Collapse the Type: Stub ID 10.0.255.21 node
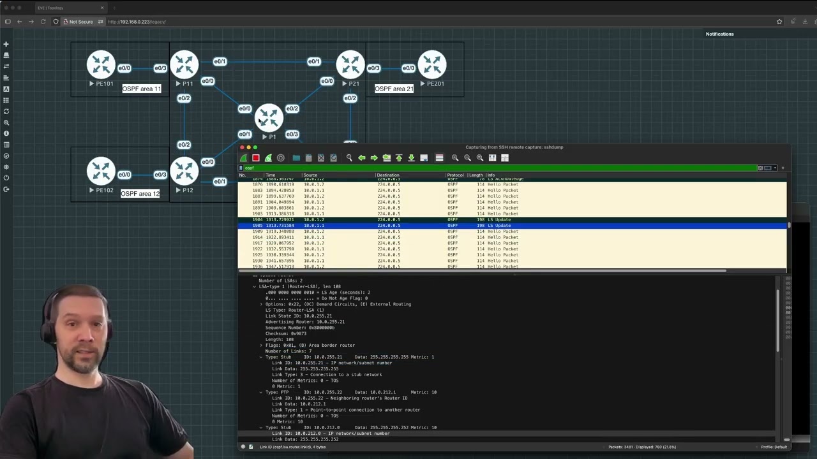Viewport: 817px width, 459px height. [261, 357]
